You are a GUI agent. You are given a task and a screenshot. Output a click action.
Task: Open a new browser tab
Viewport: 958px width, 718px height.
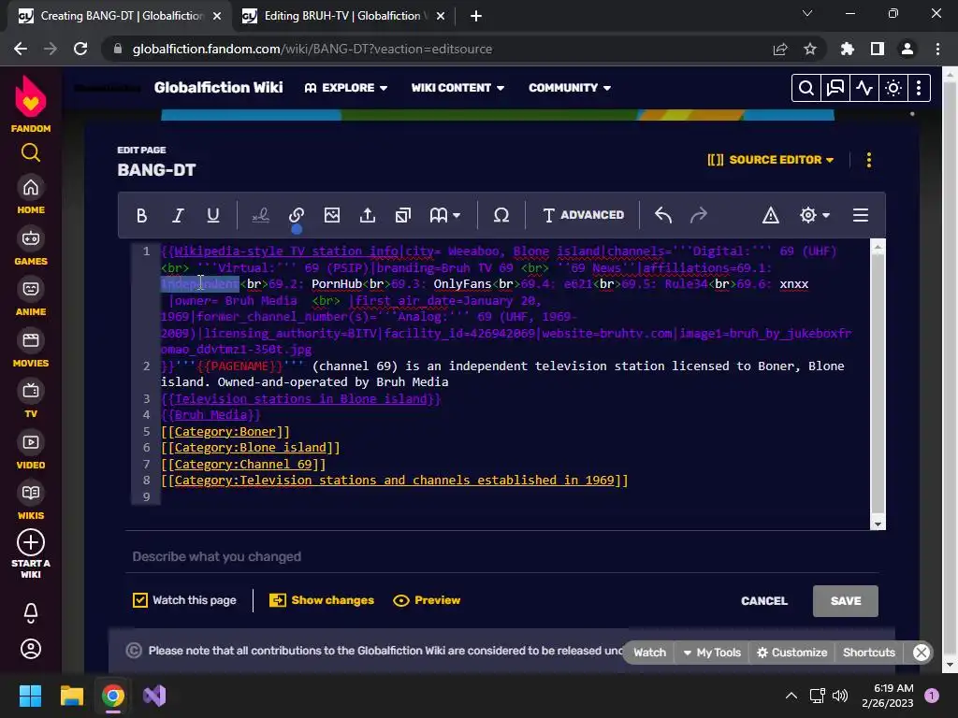(476, 16)
